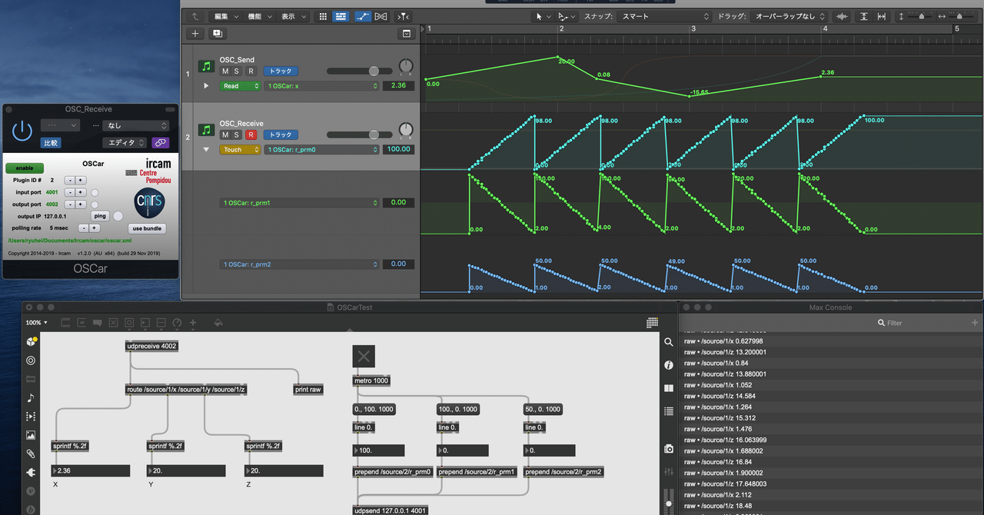The height and width of the screenshot is (515, 984).
Task: Click the paperclip icon in Max's left sidebar
Action: (31, 454)
